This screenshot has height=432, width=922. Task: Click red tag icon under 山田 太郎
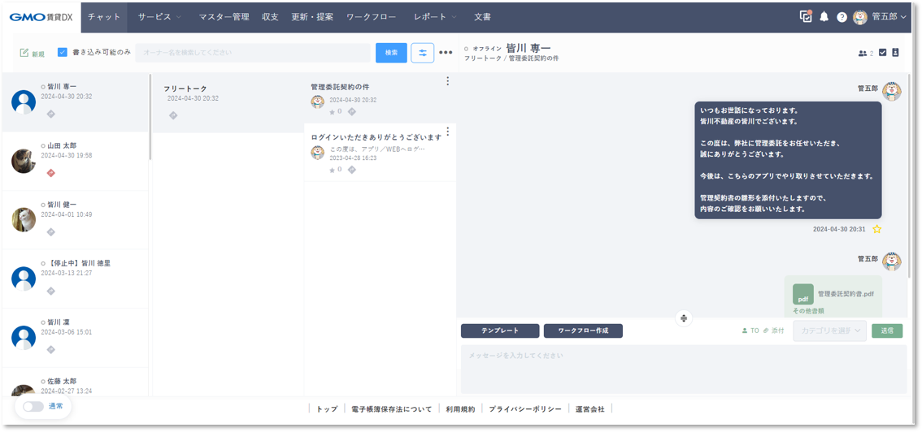click(x=50, y=173)
